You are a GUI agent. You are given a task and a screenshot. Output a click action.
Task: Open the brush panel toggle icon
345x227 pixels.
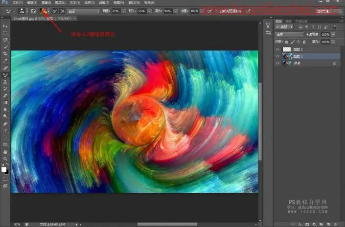33,11
